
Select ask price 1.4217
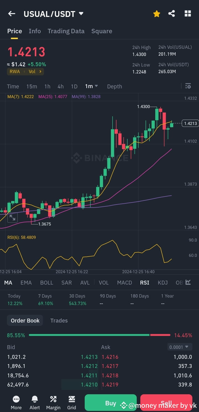[x=110, y=366]
